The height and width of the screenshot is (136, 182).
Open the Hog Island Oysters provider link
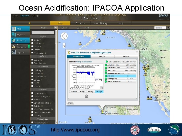[x=85, y=62]
